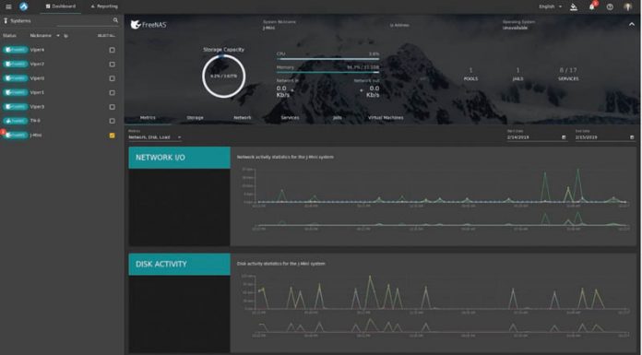Select the J-Mini system name
Viewport: 642px width, 355px height.
point(36,136)
